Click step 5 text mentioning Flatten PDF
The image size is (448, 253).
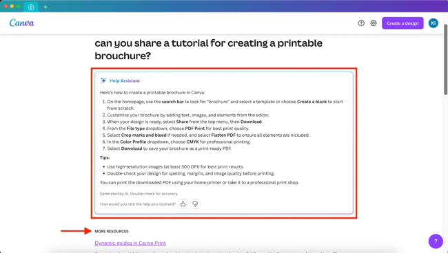pos(208,135)
